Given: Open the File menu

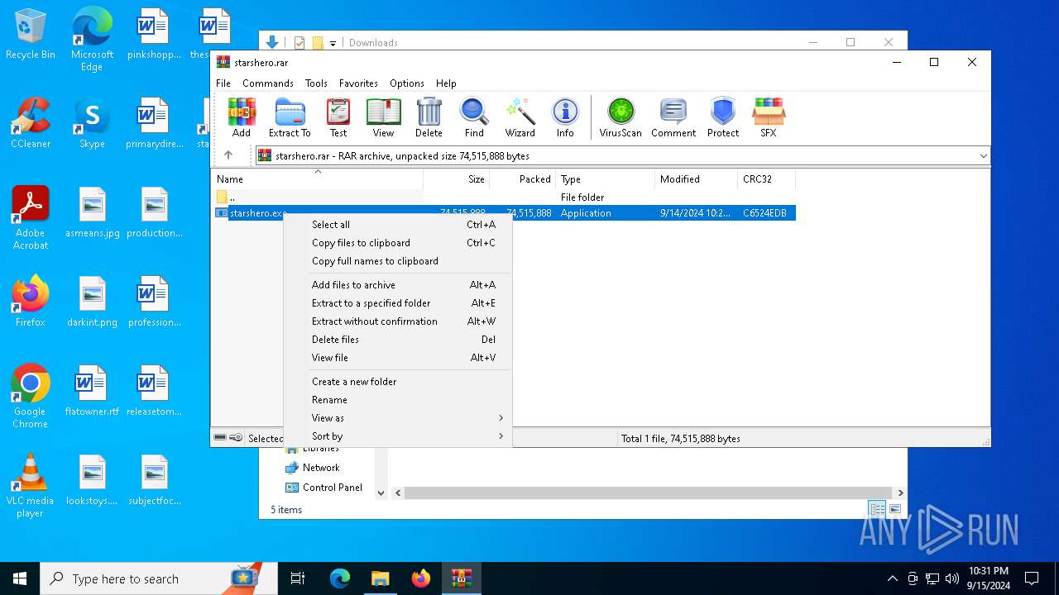Looking at the screenshot, I should (223, 83).
